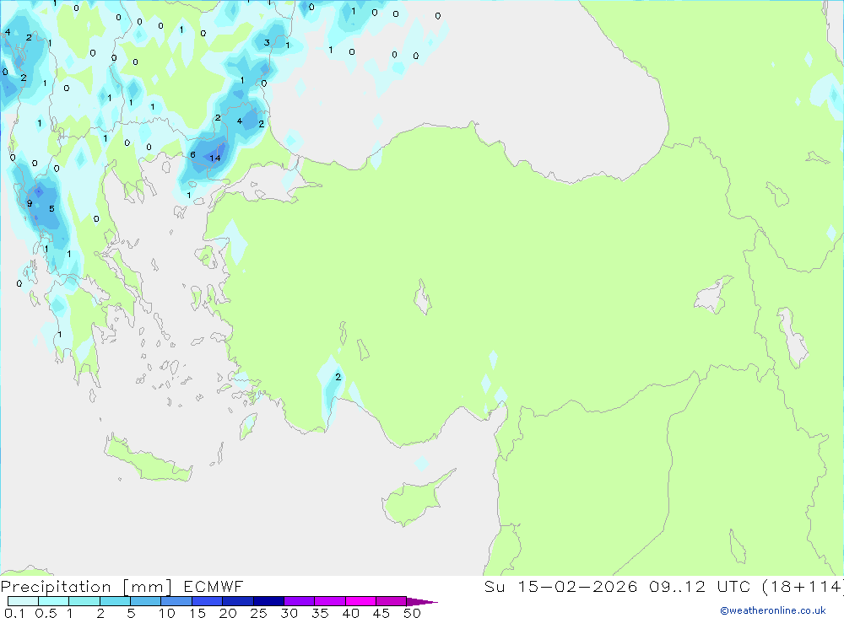Click the legend label '45'
The width and height of the screenshot is (844, 618).
381,613
